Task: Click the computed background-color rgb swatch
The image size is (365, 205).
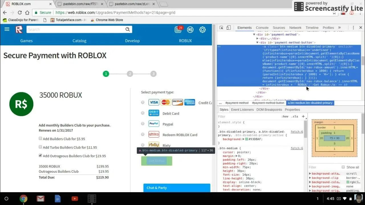Action: pos(348,182)
